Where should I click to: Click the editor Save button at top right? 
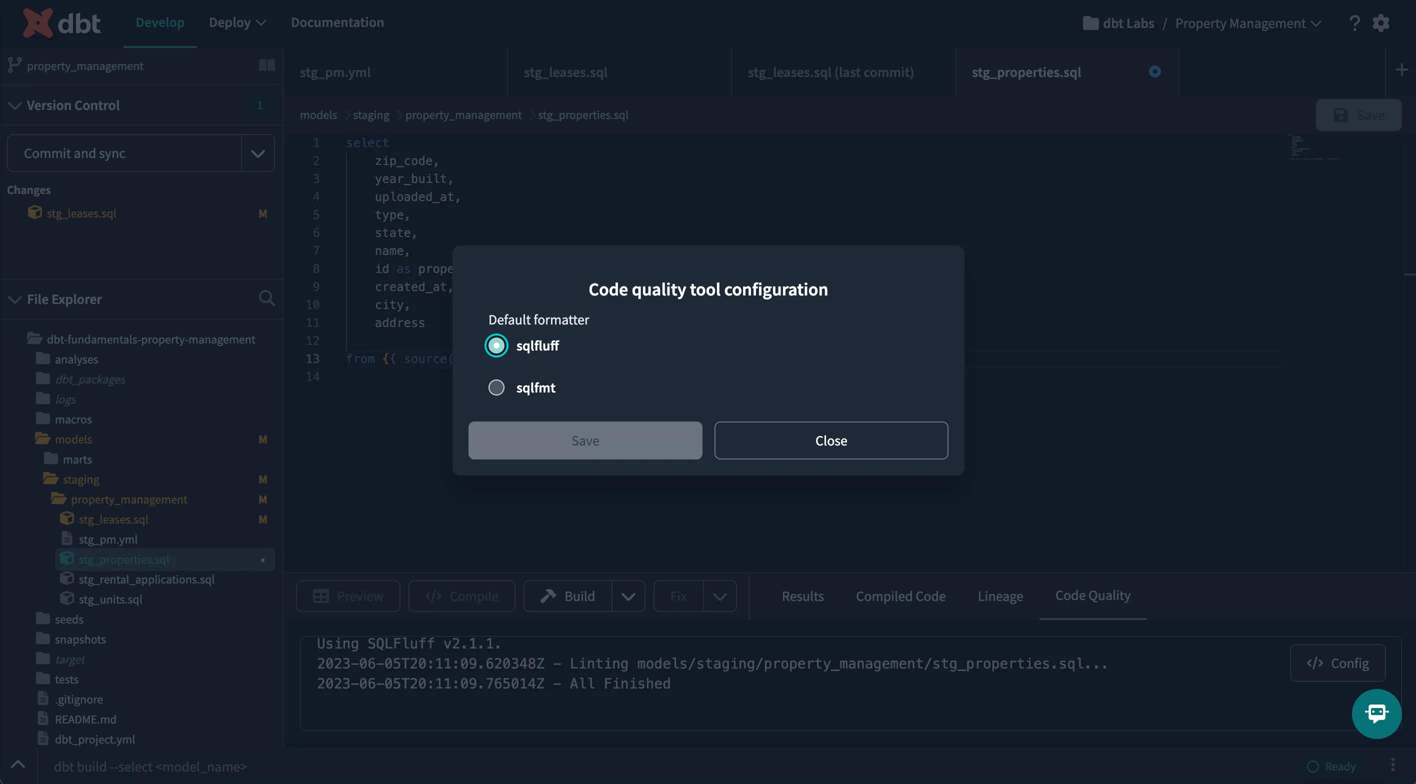point(1358,115)
